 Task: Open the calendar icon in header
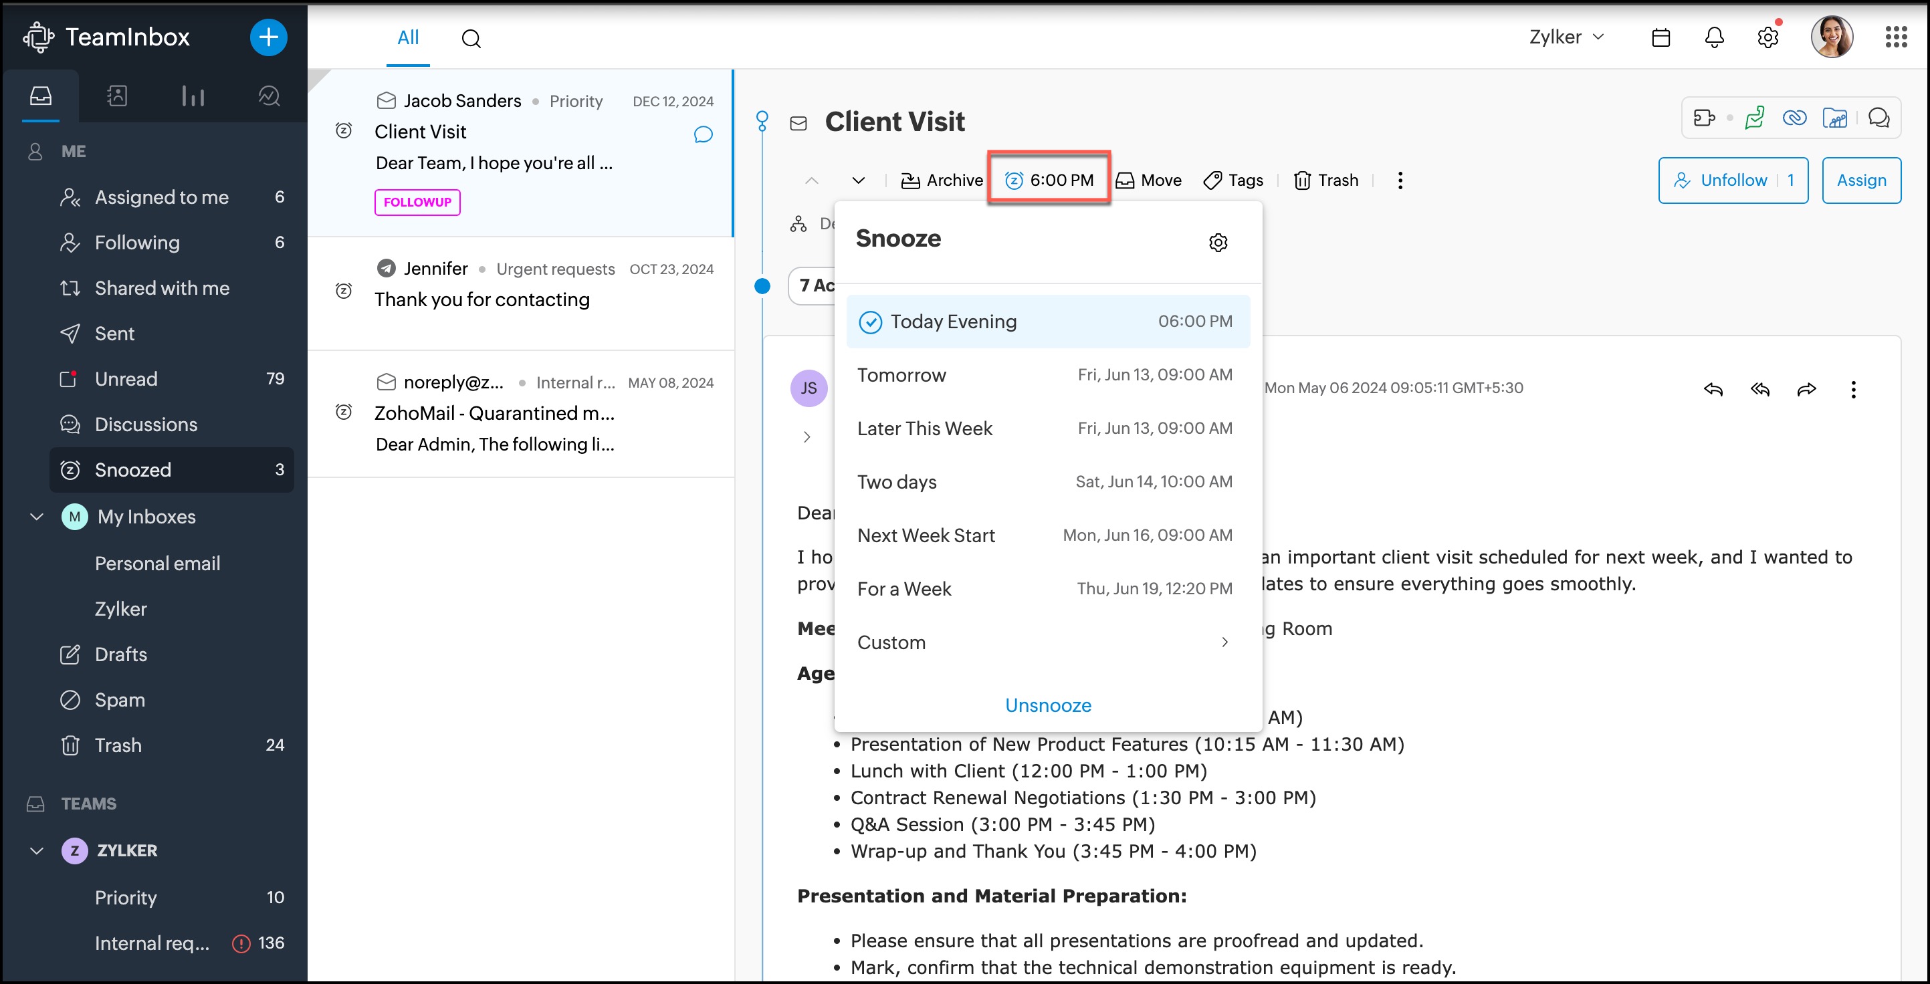point(1660,37)
